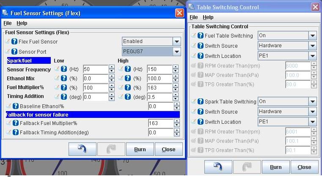Click Burn button in Fuel Sensor Settings
Viewport: 322px width, 177px height.
[140, 149]
